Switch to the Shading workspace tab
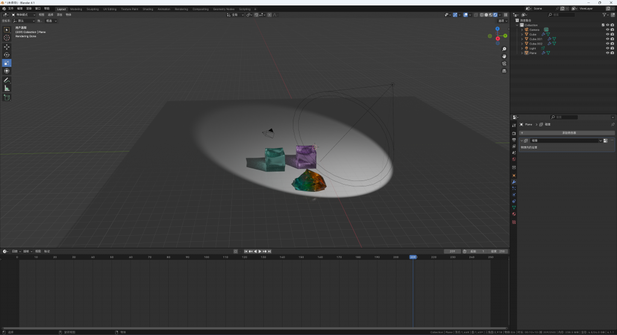 148,9
